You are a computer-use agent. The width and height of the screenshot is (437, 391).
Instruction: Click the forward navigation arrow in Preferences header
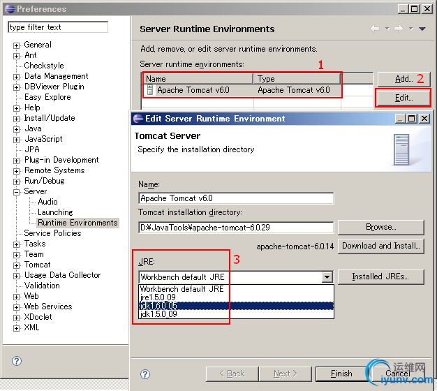pyautogui.click(x=399, y=29)
